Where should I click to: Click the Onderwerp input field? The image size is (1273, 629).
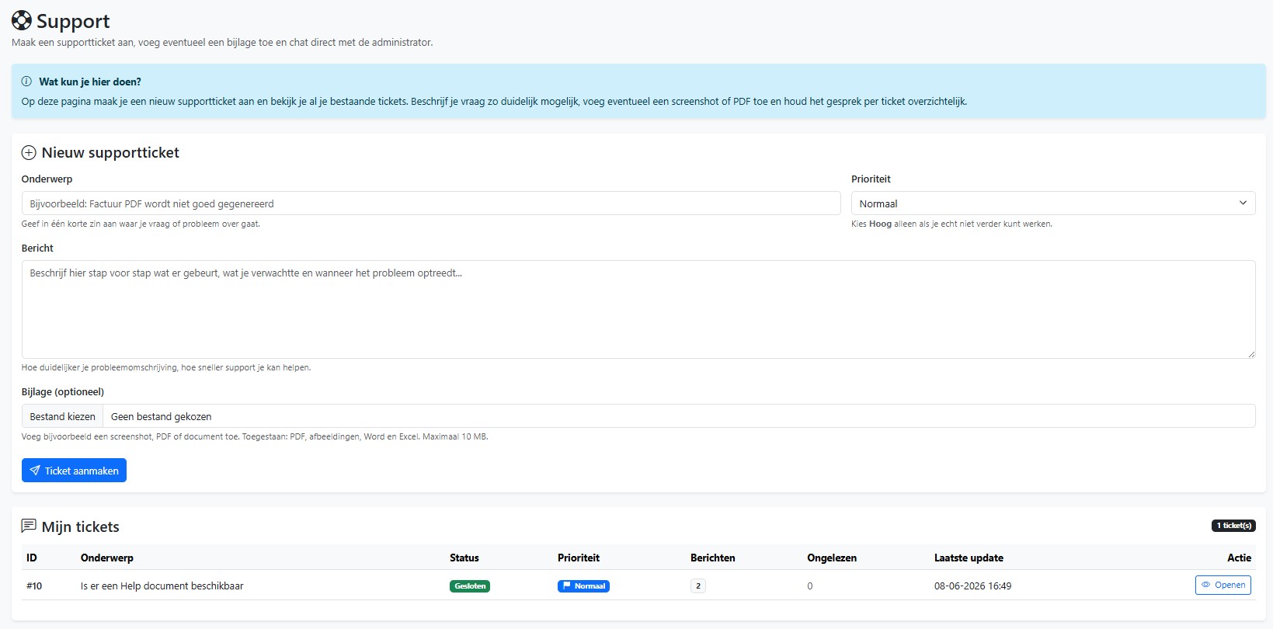point(431,203)
